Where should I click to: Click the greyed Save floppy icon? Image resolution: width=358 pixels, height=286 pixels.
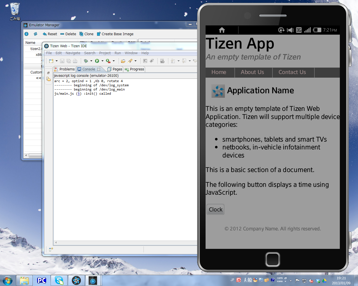62,61
